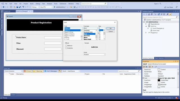Click the ForeColor black swatch
Viewport: 180px width, 101px height.
coord(159,80)
